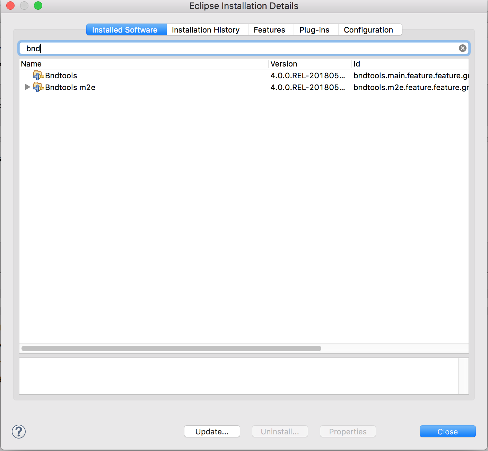Open the Eclipse help via the circled question mark
The height and width of the screenshot is (451, 488).
click(x=18, y=432)
